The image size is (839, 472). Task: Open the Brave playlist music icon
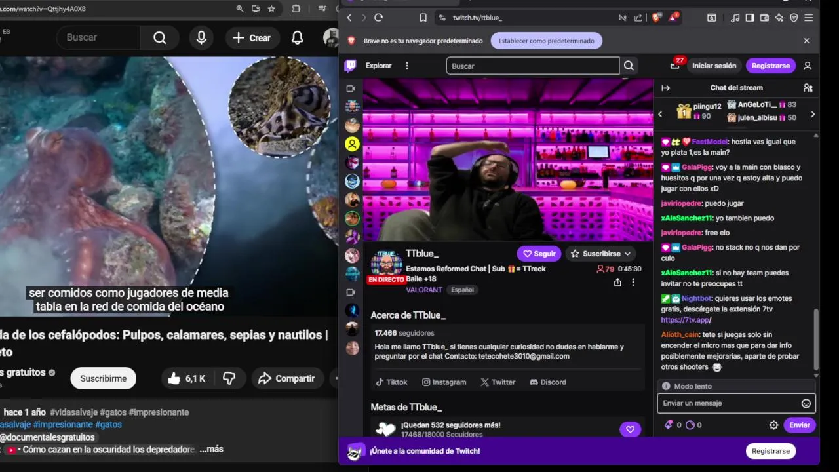click(735, 18)
